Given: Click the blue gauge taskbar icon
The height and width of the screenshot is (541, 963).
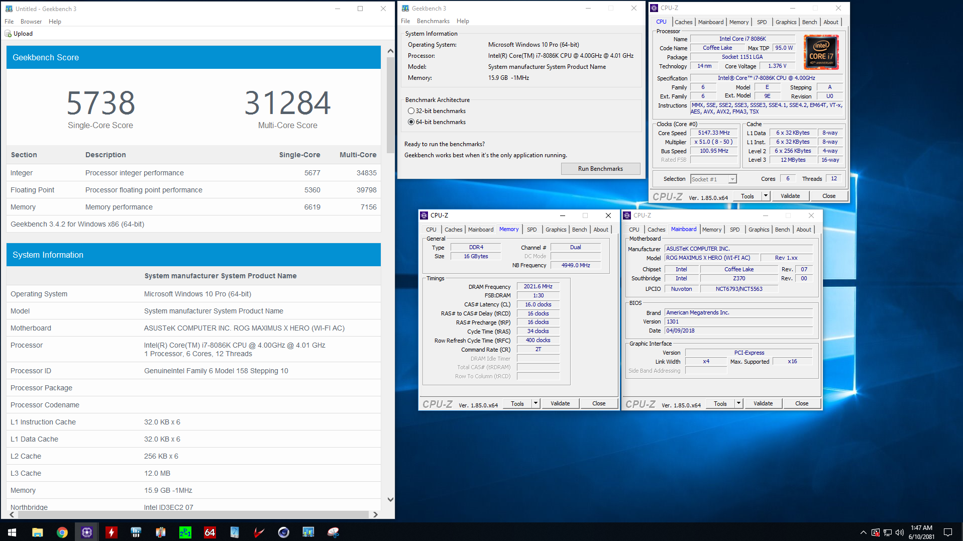Looking at the screenshot, I should click(234, 532).
